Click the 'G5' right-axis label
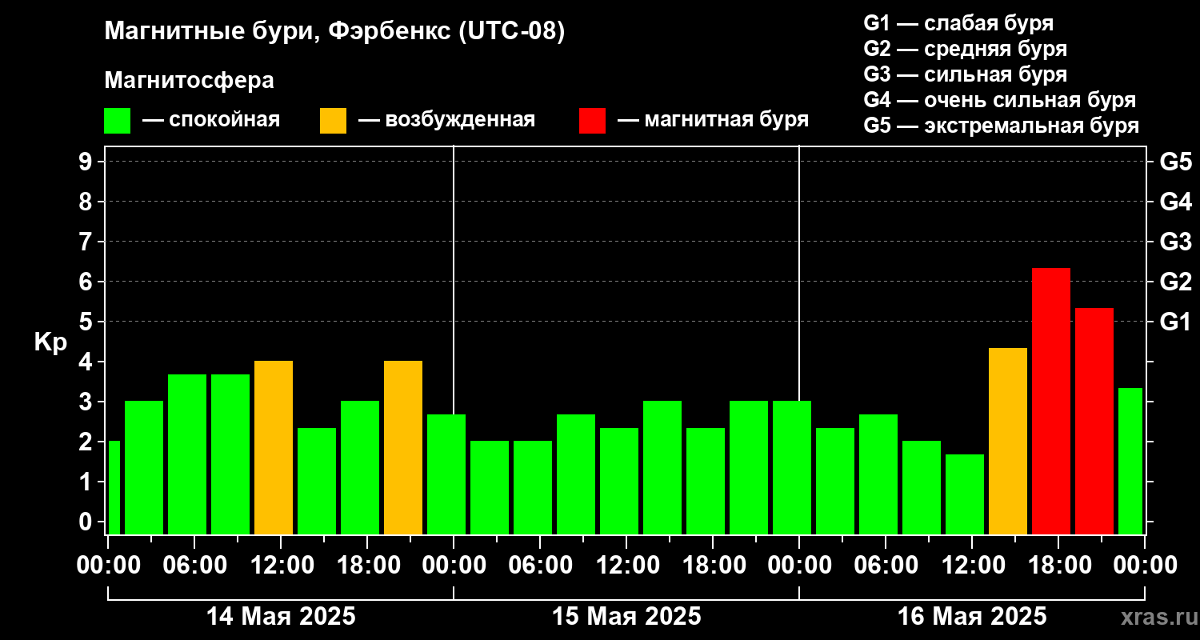Screen dimensions: 1200x640 pyautogui.click(x=1176, y=162)
